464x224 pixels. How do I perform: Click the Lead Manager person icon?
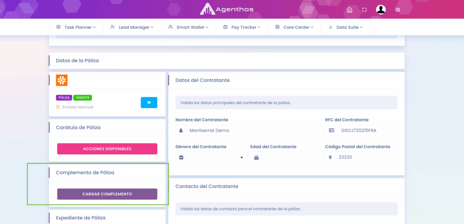[112, 27]
